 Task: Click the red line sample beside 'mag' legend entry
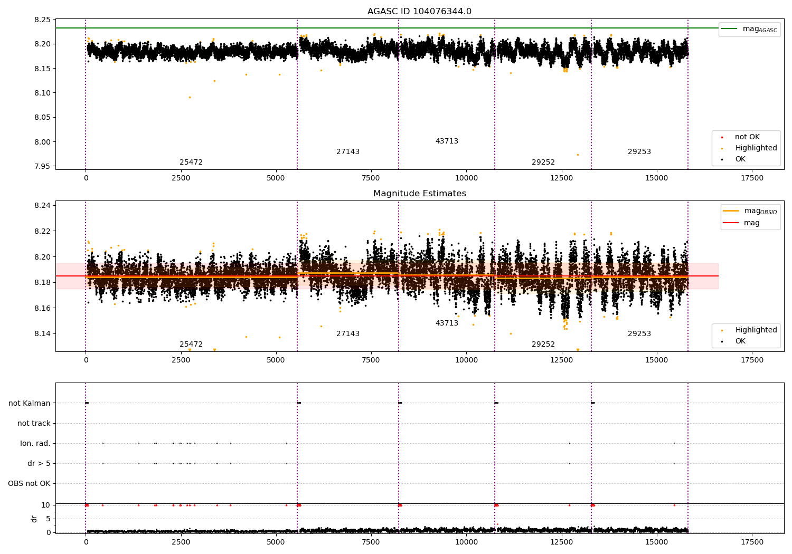click(x=731, y=223)
